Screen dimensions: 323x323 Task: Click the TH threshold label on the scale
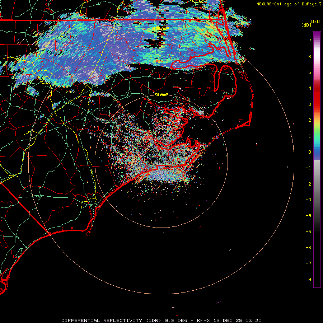(308, 280)
